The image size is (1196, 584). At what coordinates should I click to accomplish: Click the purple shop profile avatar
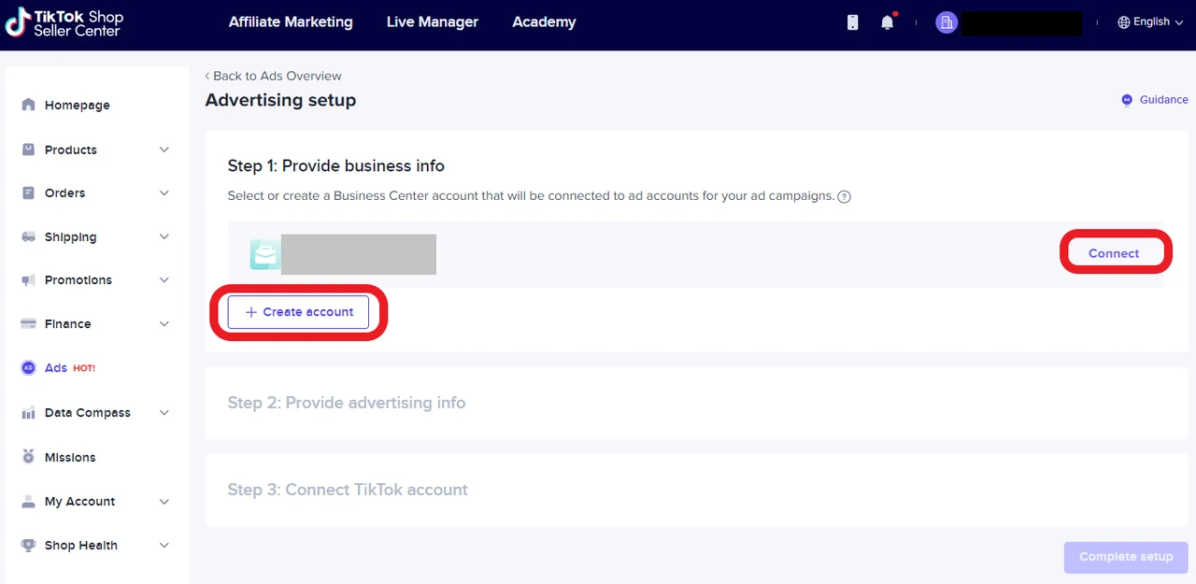(x=947, y=22)
